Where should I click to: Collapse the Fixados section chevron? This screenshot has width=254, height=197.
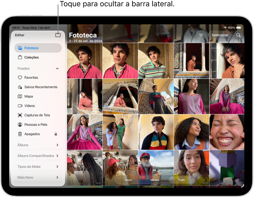(x=57, y=68)
